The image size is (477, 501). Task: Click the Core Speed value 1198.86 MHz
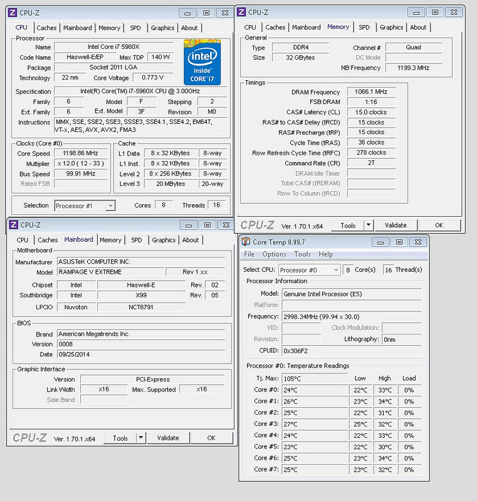81,153
